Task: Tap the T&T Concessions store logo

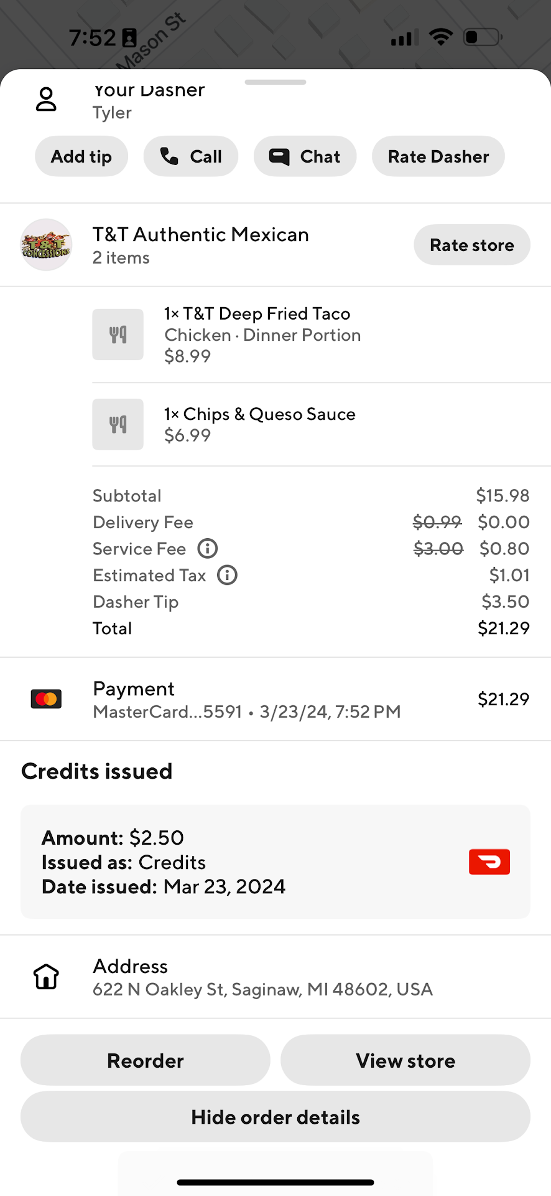Action: coord(46,245)
